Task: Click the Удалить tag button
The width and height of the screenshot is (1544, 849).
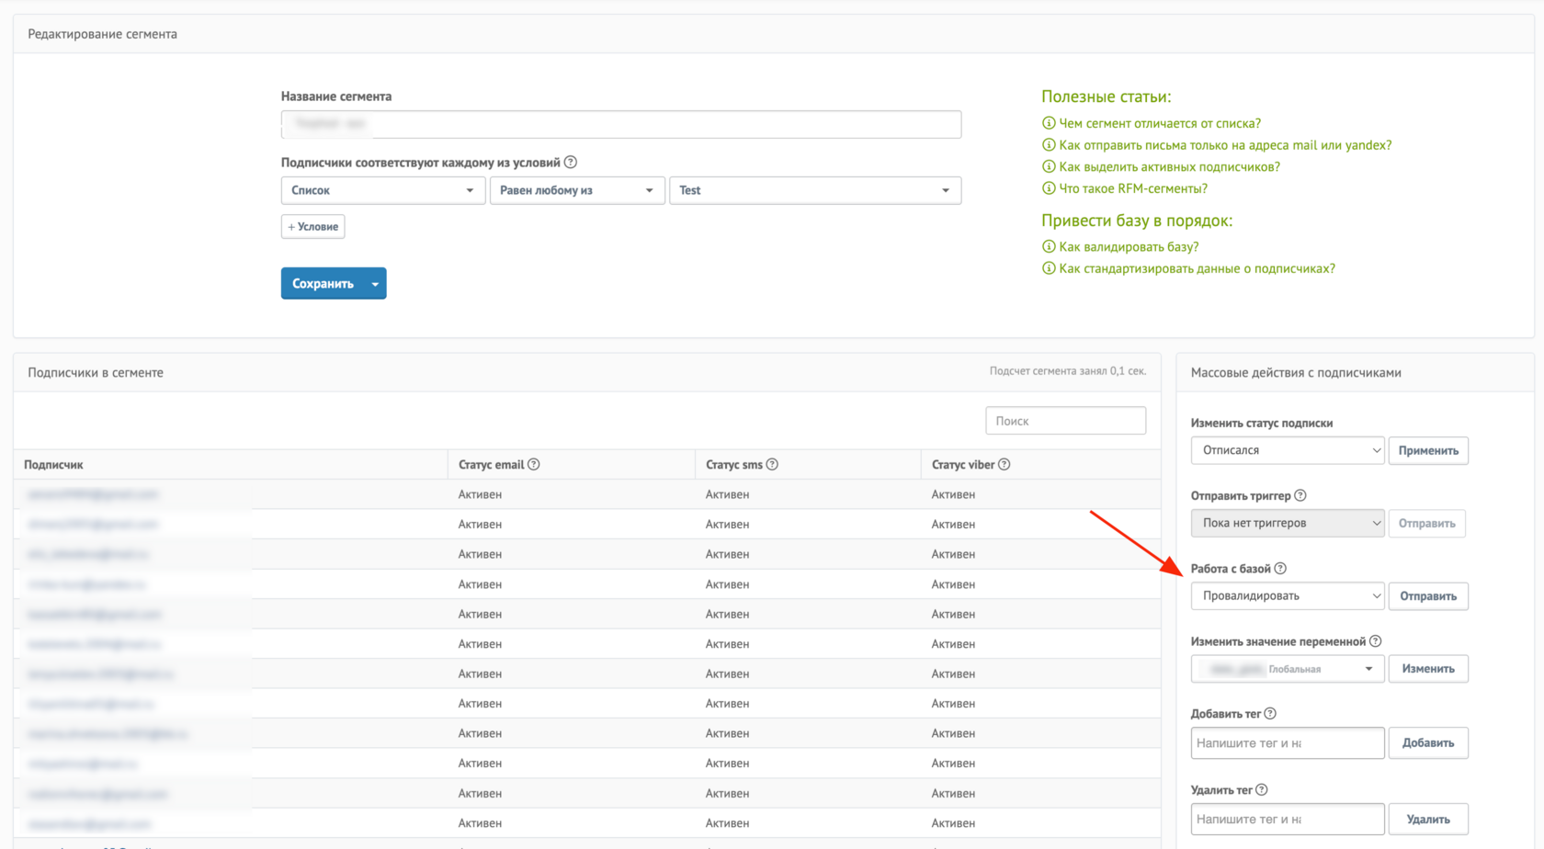Action: click(x=1428, y=820)
